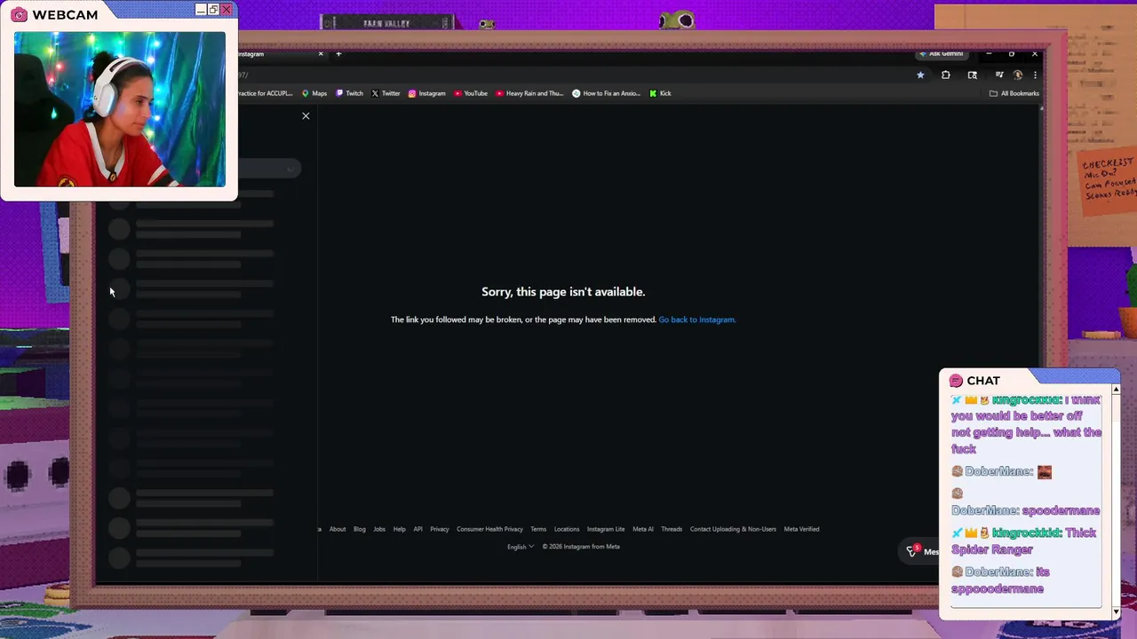Click 'Sorry, this page isn't available.' heading

pyautogui.click(x=563, y=292)
